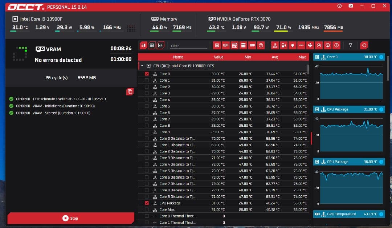The width and height of the screenshot is (392, 228).
Task: Uncheck the CPU Package graph checkbox
Action: pos(147,203)
